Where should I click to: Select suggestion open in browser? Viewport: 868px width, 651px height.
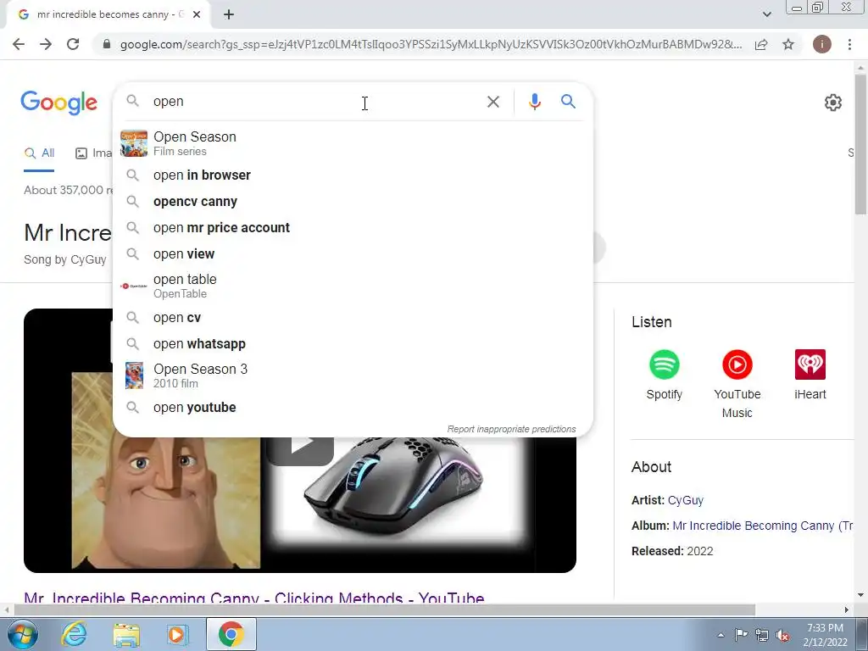point(353,175)
